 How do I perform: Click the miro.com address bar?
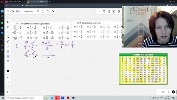point(37,6)
